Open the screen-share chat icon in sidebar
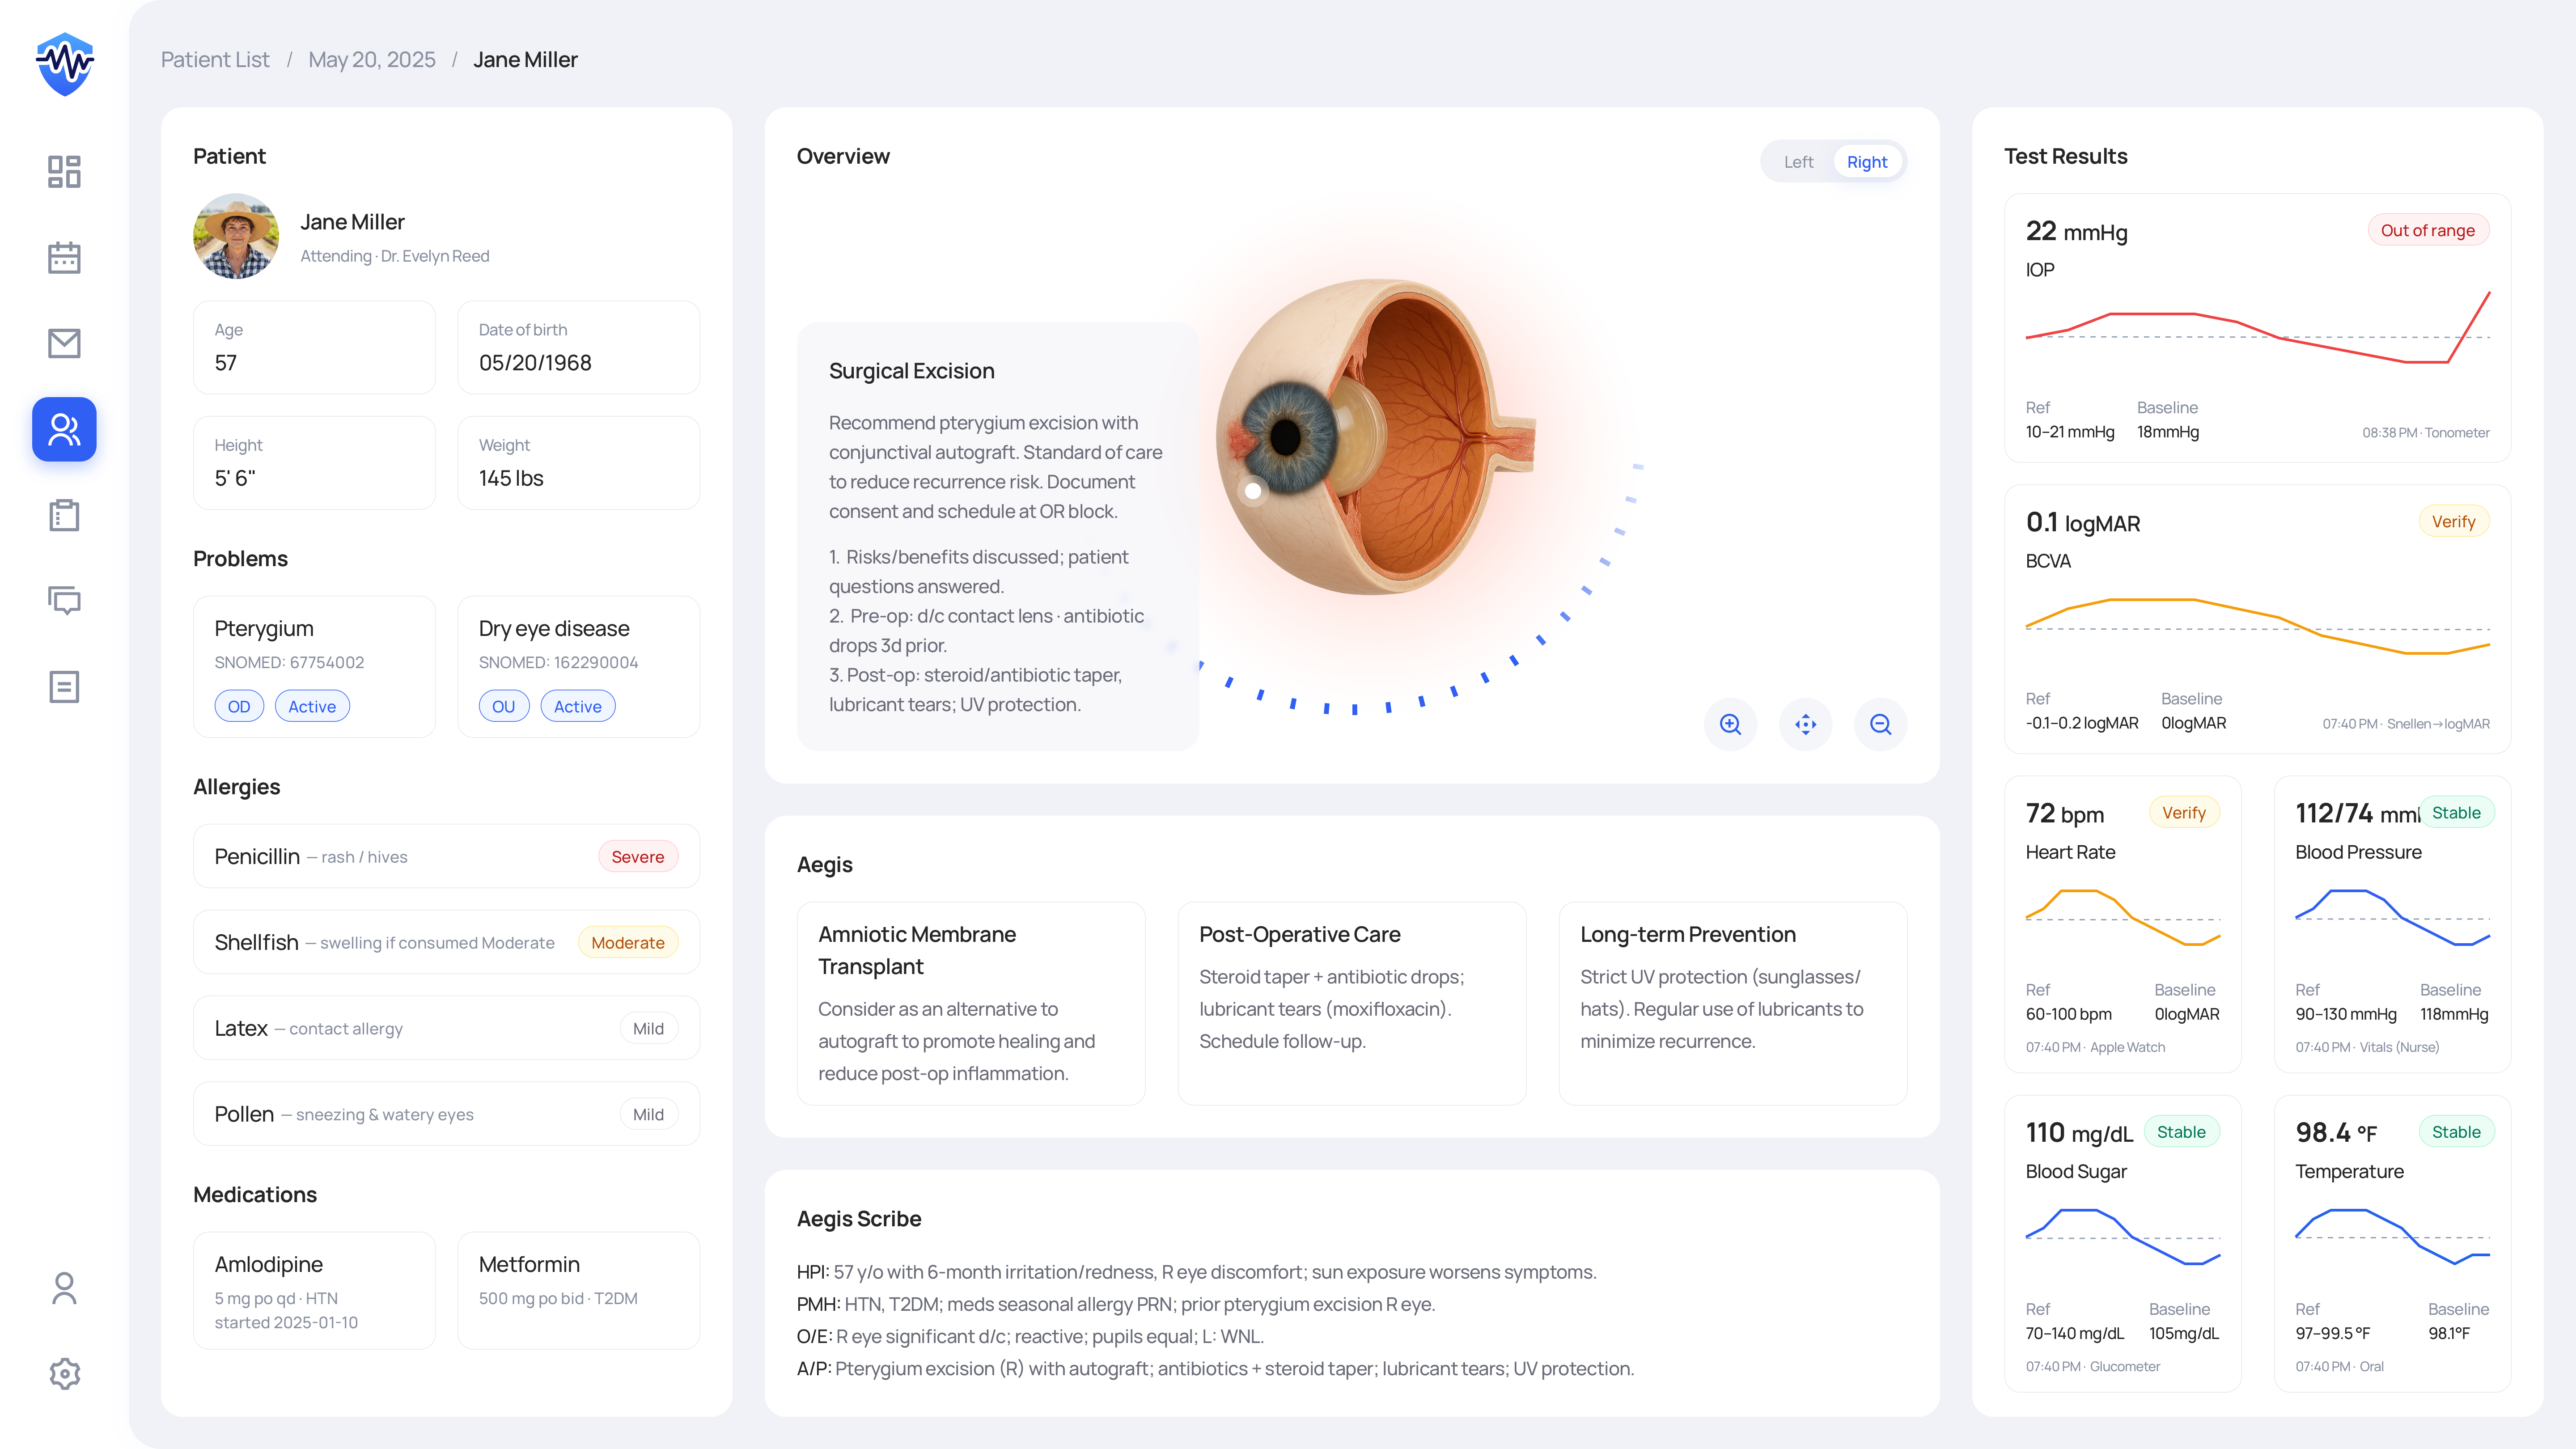Viewport: 2576px width, 1449px height. (64, 600)
